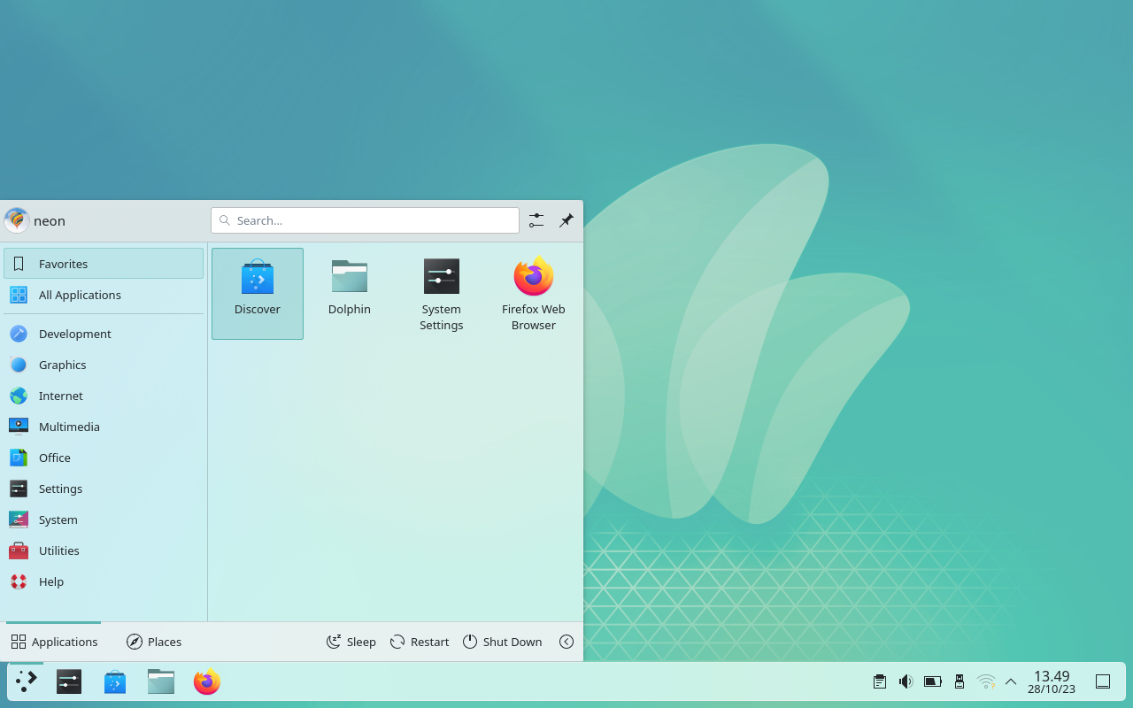Open Discover from the favorites grid
The width and height of the screenshot is (1133, 708).
click(257, 292)
